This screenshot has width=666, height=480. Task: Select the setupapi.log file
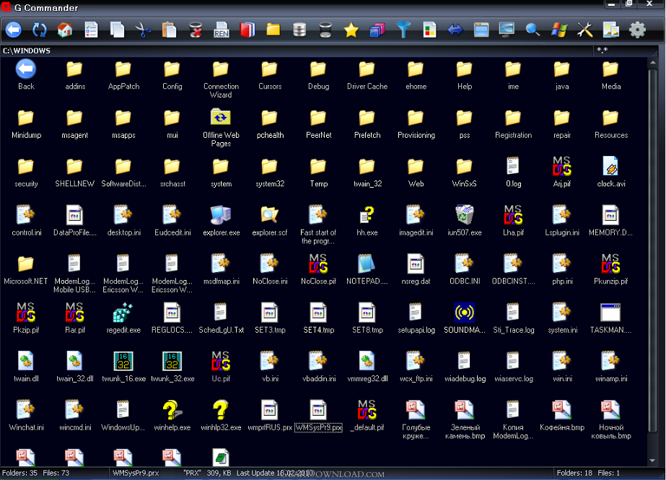[x=416, y=319]
